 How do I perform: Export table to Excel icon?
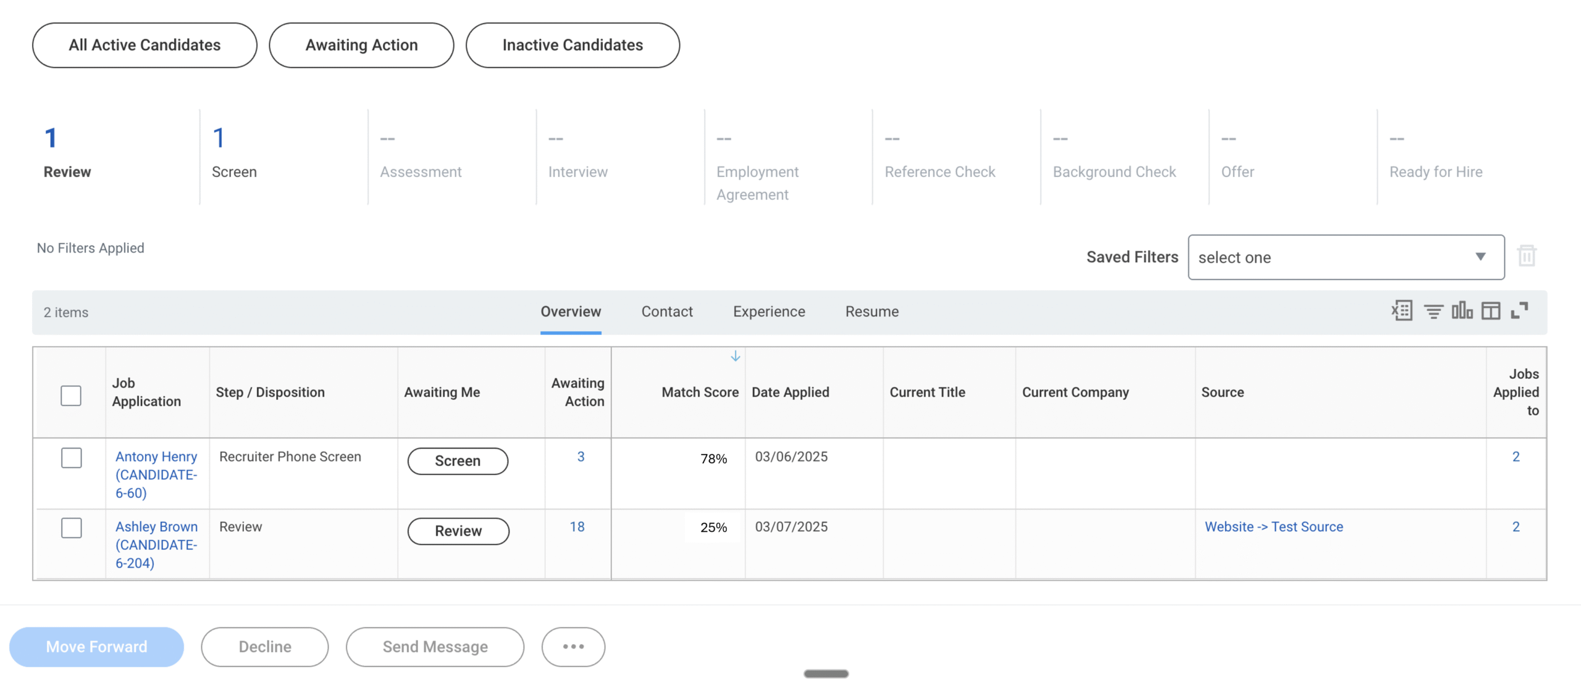pos(1401,311)
